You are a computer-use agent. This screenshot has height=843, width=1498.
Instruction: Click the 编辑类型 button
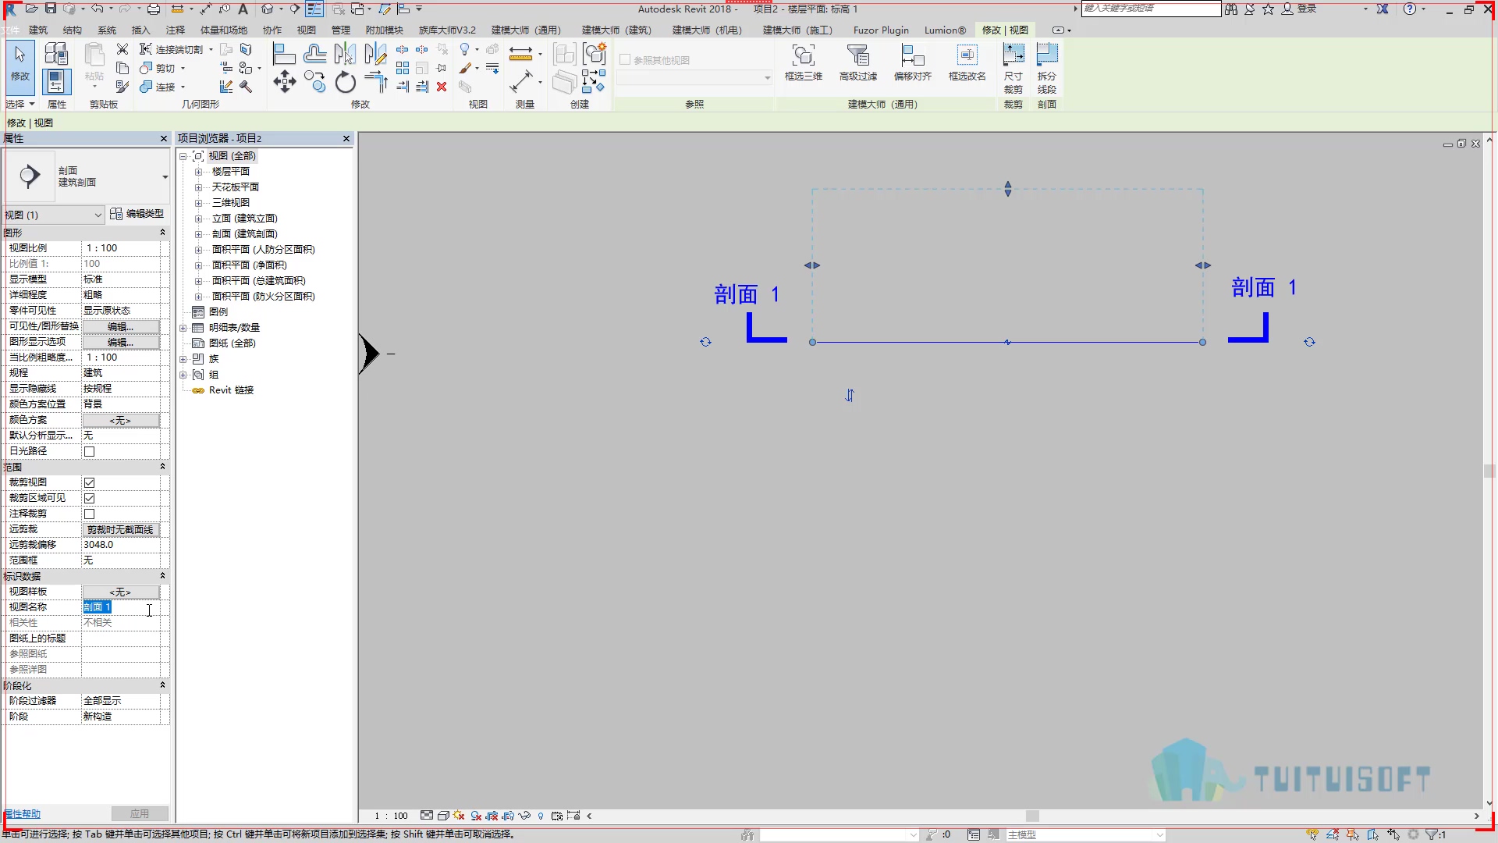137,214
